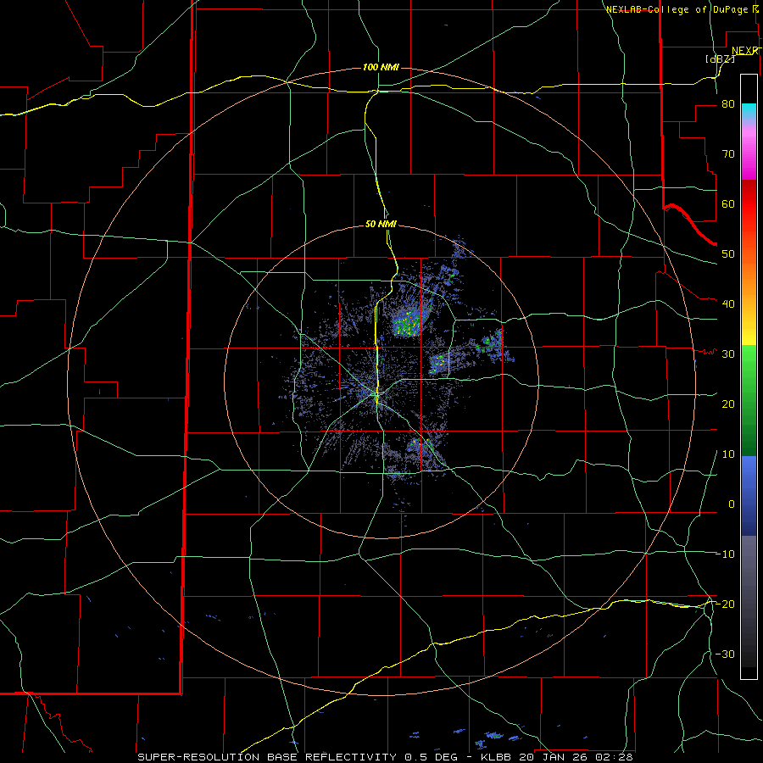Click the 0 value on the dBZ scale
Screen dimensions: 763x763
732,504
